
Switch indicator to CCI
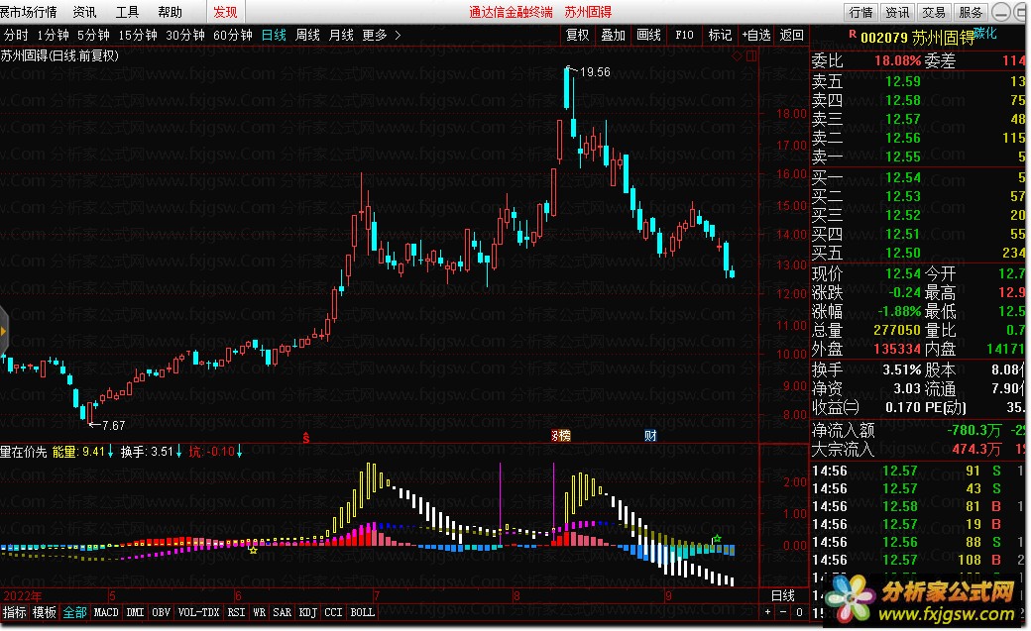(x=333, y=612)
